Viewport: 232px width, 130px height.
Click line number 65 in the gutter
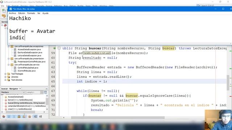click(53, 82)
